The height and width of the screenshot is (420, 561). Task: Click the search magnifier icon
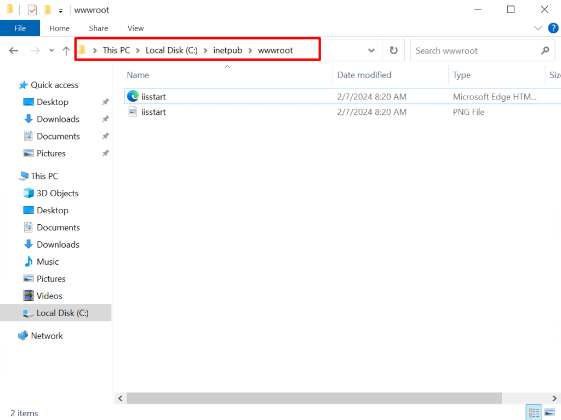[545, 50]
